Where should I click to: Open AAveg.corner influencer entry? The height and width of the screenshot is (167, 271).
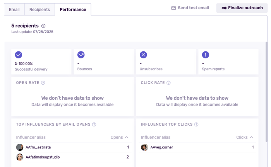(x=161, y=147)
